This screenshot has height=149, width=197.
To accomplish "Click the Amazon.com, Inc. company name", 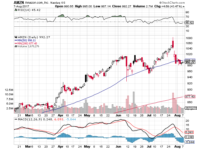I will click(37, 3).
